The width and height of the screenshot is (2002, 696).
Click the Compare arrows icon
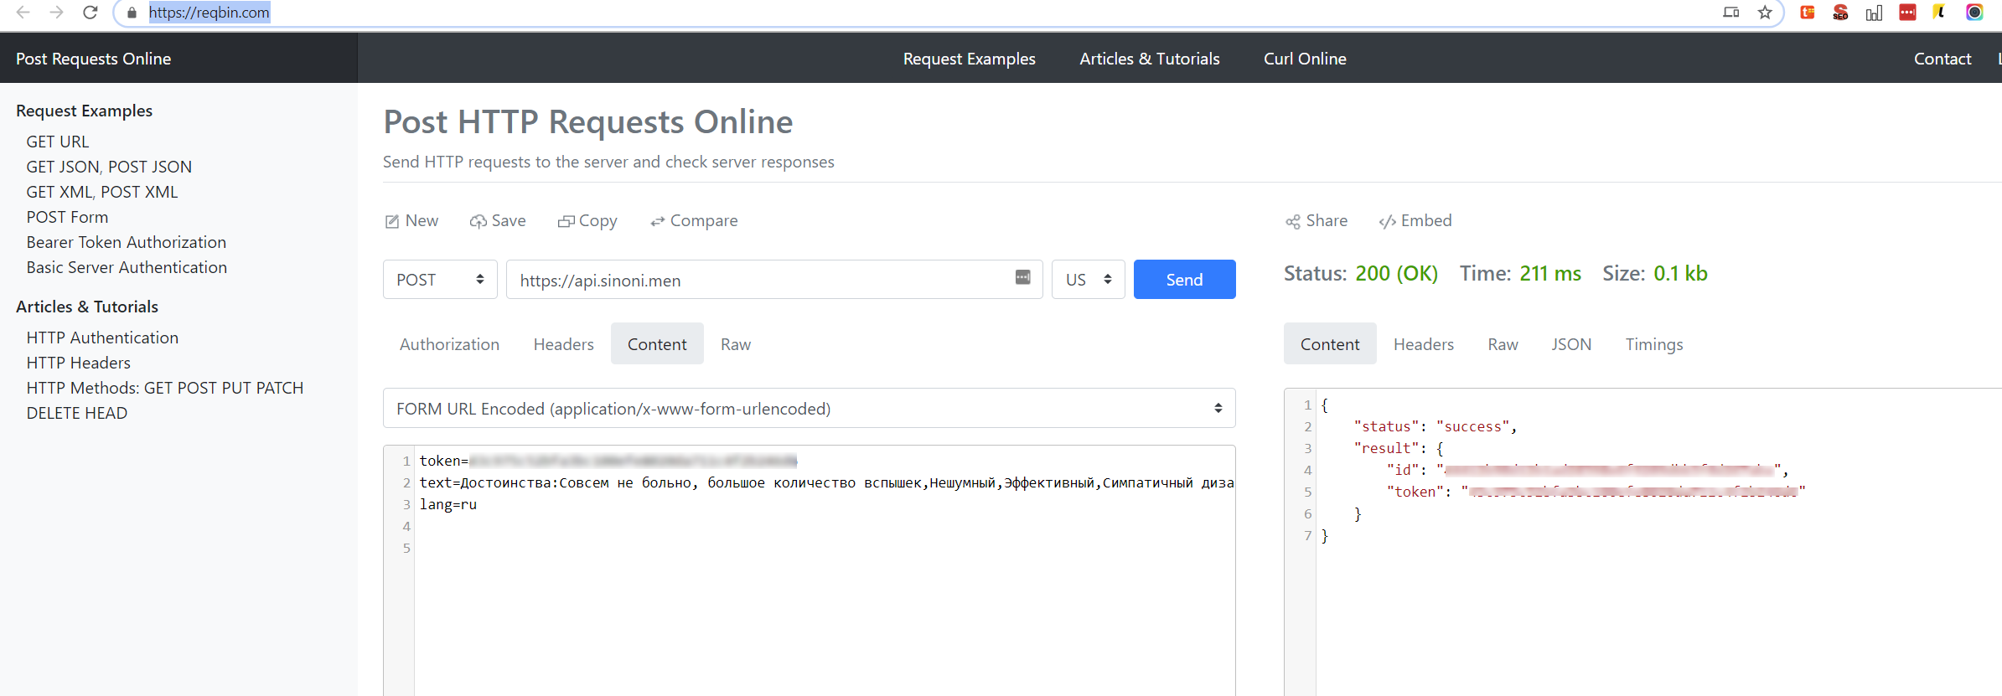pos(658,221)
